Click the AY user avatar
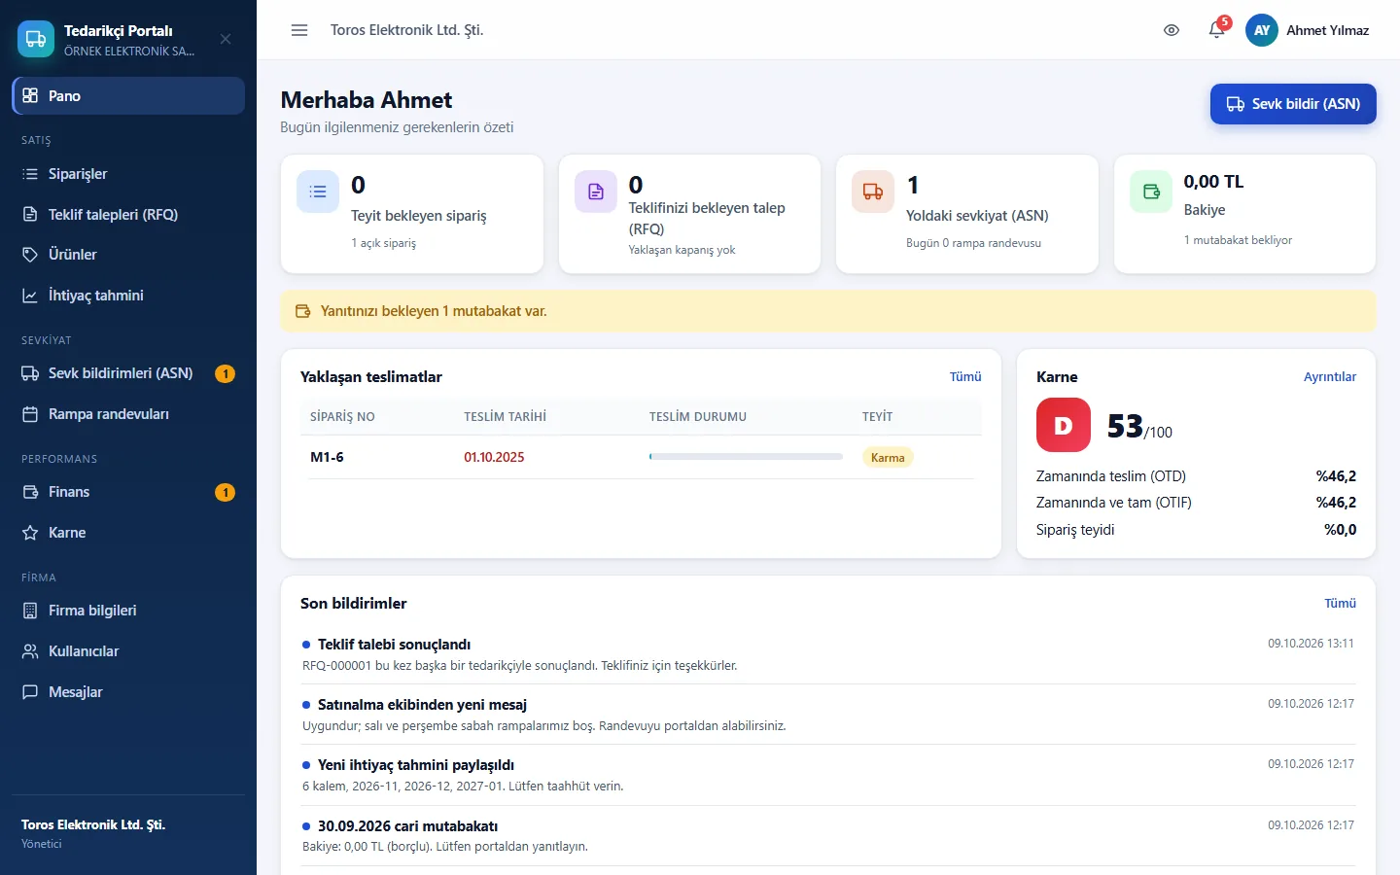Image resolution: width=1400 pixels, height=875 pixels. click(x=1262, y=30)
